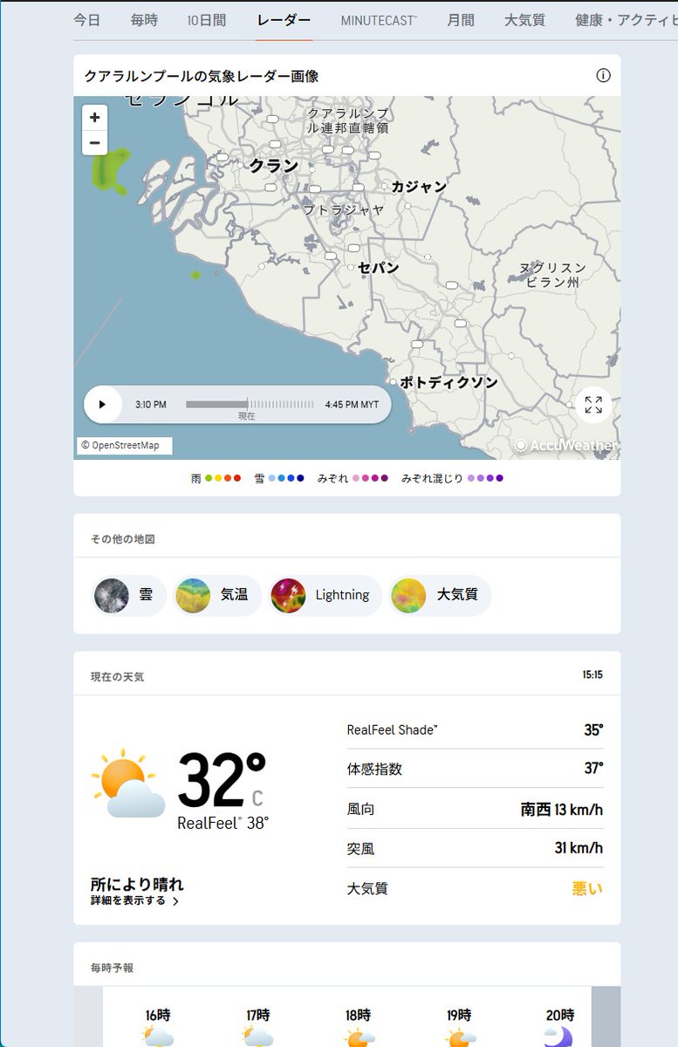Click the 現在の天気 heading
The image size is (678, 1047).
point(118,677)
